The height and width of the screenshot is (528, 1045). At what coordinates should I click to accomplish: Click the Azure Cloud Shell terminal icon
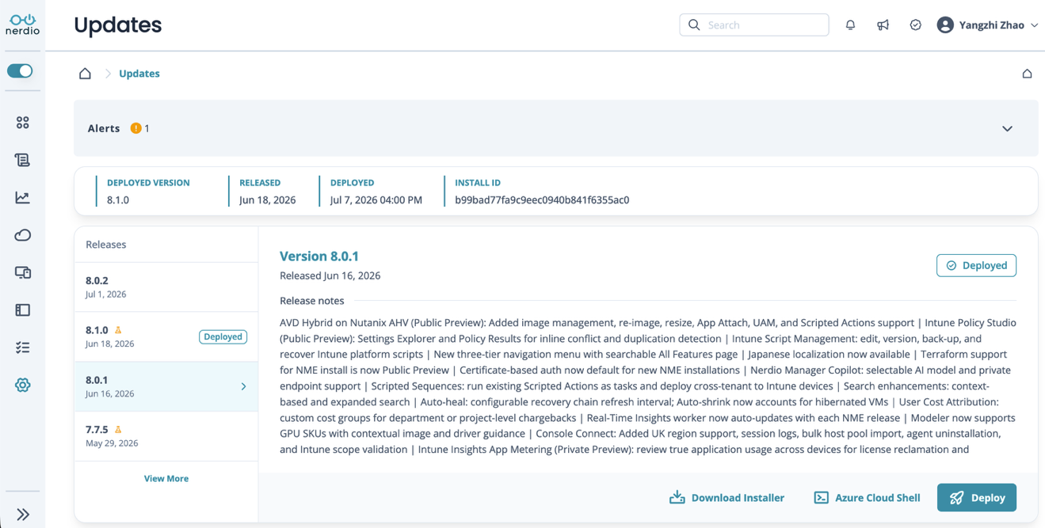(x=822, y=498)
